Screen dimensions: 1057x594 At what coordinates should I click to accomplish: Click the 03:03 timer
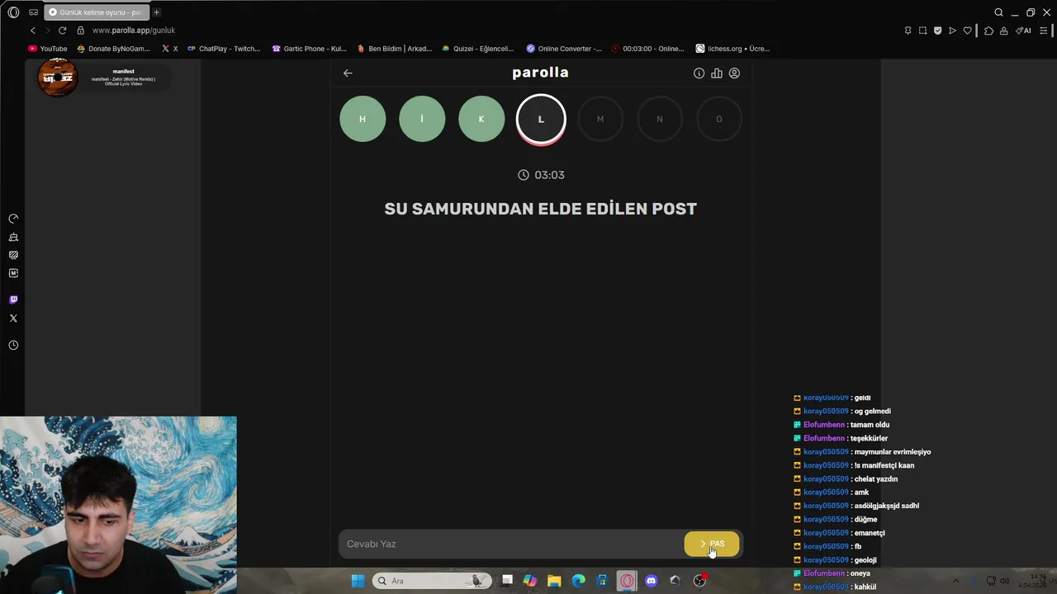[x=541, y=175]
